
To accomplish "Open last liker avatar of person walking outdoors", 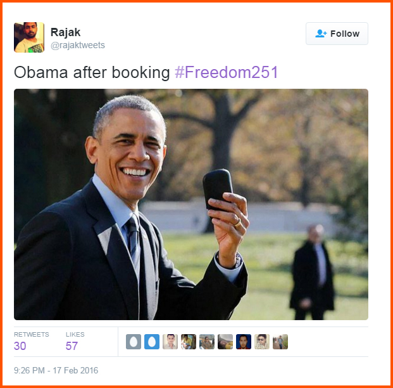I will 280,342.
